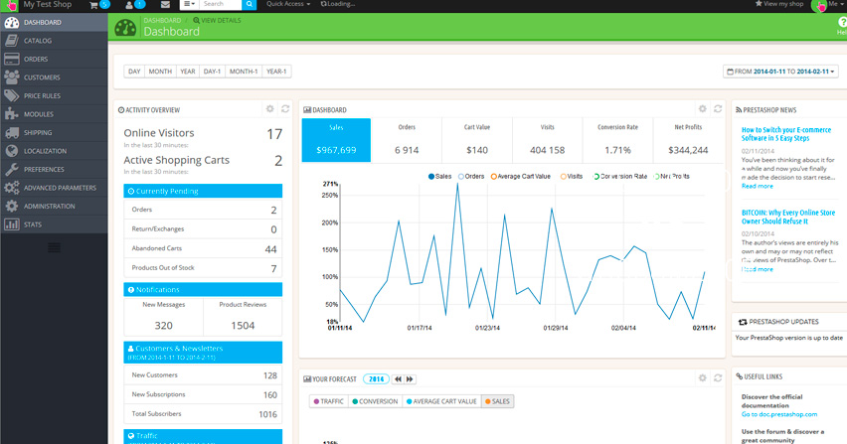Select the MONTH-1 period button

pos(244,72)
